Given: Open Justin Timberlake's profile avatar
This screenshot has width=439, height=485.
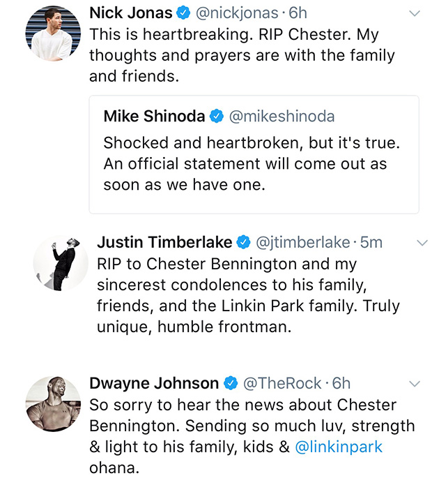Looking at the screenshot, I should tap(61, 263).
